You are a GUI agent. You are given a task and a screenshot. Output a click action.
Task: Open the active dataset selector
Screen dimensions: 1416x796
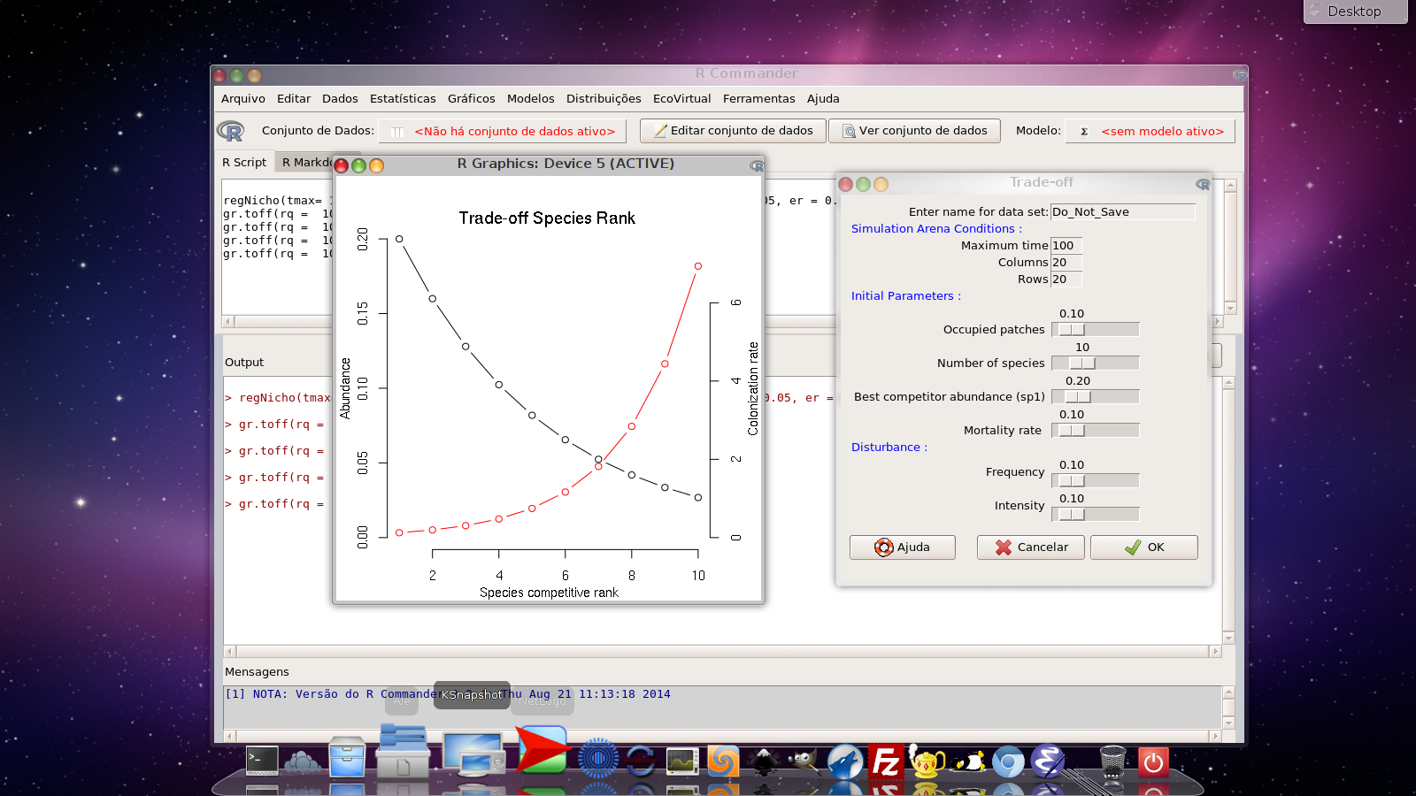[503, 132]
